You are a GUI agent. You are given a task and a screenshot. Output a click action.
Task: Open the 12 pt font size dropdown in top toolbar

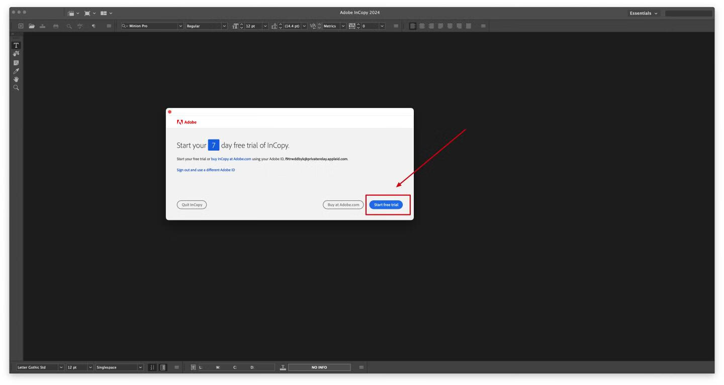[x=265, y=26]
